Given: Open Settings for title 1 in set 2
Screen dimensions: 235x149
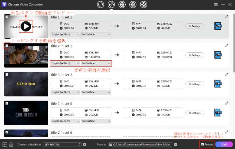Looking at the screenshot, I should 195,26.
